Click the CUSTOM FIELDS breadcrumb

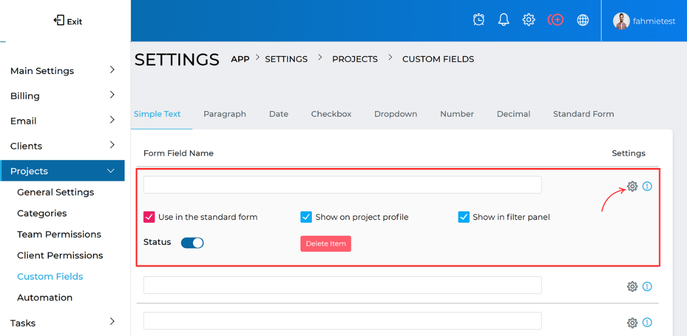tap(438, 59)
